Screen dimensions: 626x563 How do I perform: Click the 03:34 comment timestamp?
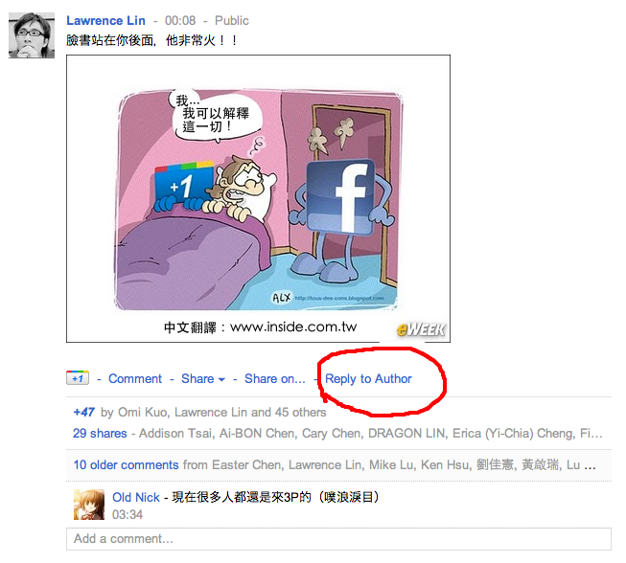[128, 515]
